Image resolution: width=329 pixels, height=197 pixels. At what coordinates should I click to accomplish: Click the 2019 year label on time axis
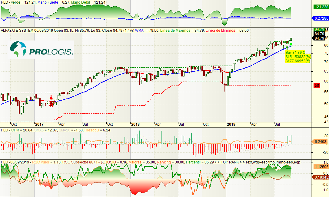tap(231, 124)
